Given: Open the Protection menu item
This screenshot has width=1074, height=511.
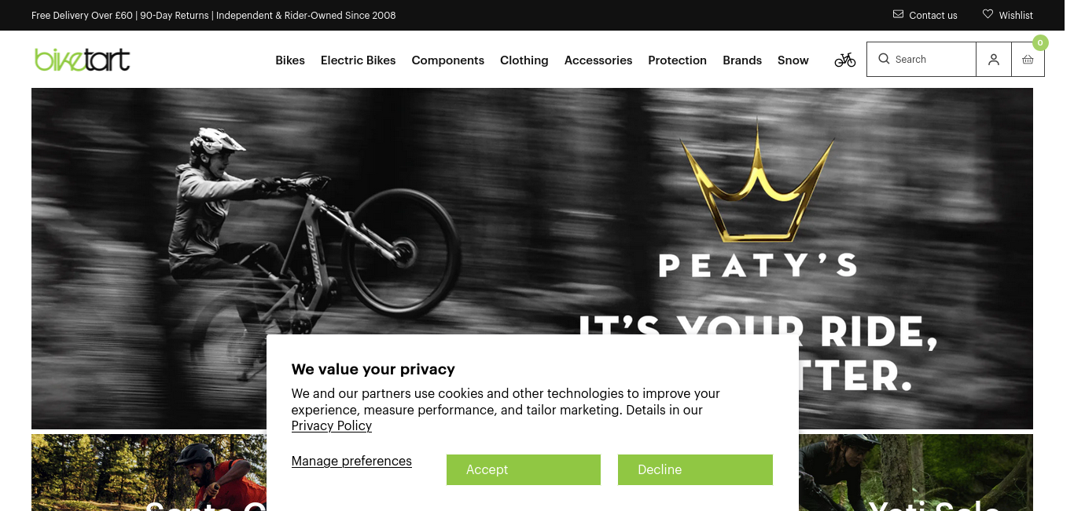Looking at the screenshot, I should (677, 60).
